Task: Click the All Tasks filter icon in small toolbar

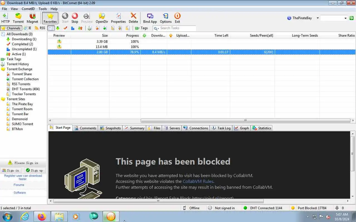Action: tap(51, 28)
